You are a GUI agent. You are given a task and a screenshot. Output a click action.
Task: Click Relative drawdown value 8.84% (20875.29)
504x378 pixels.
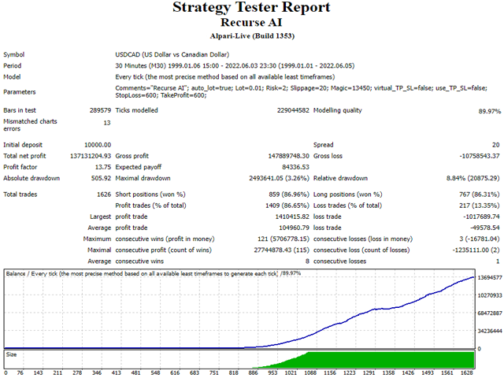472,179
